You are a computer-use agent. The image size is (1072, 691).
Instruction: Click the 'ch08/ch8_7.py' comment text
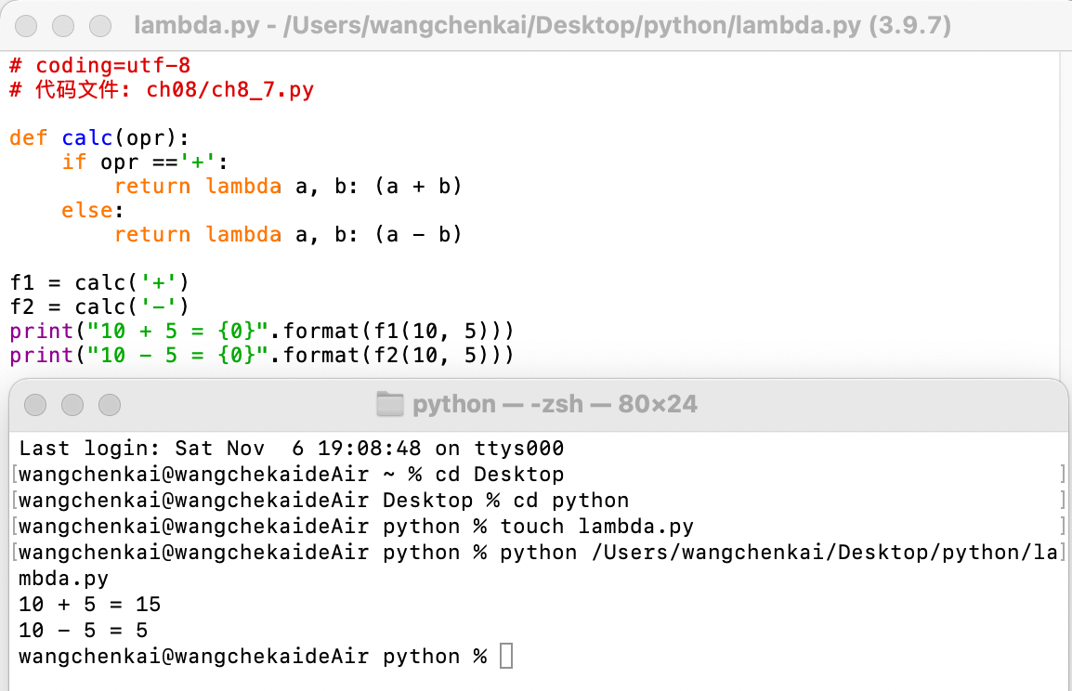click(x=229, y=90)
